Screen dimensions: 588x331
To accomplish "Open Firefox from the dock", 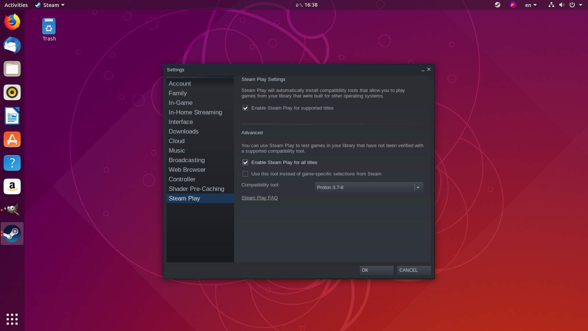I will click(12, 22).
